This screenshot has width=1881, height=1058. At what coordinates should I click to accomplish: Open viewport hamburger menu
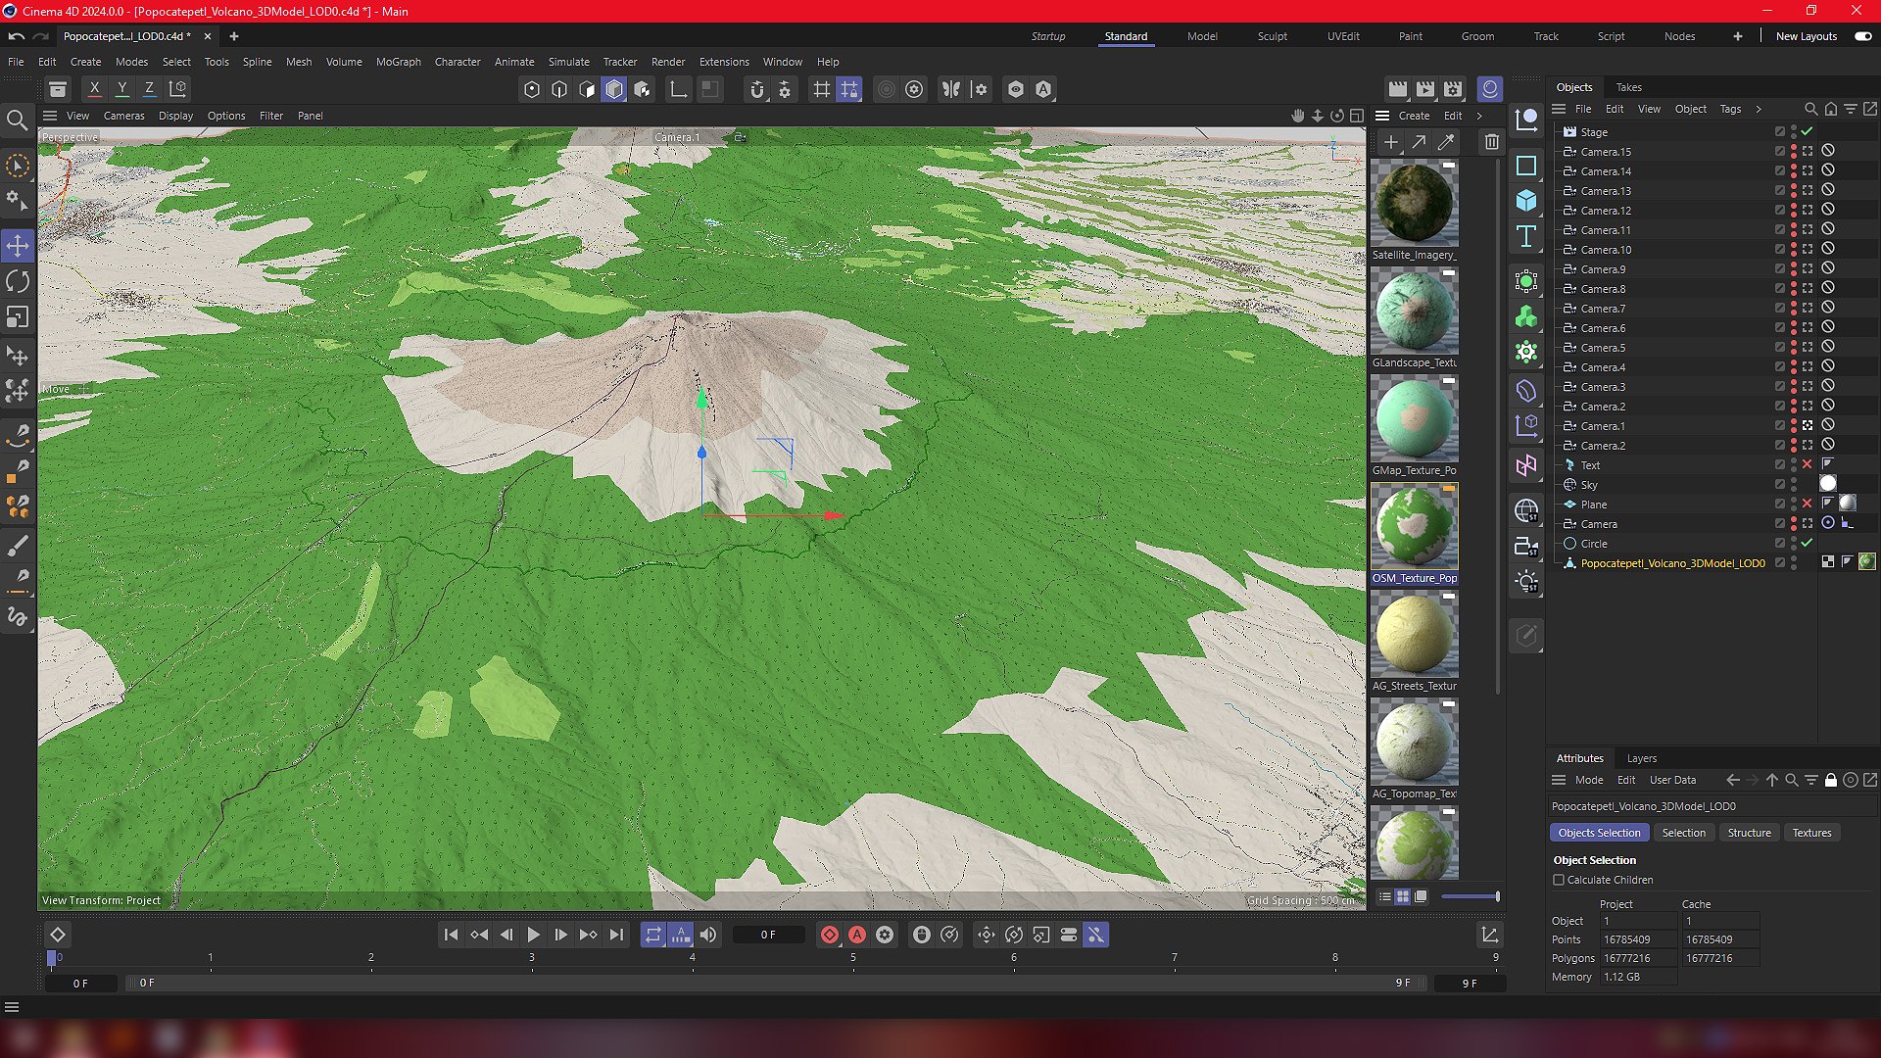[x=50, y=116]
